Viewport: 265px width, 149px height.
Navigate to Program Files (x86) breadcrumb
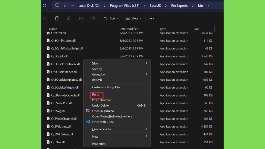(x=125, y=6)
